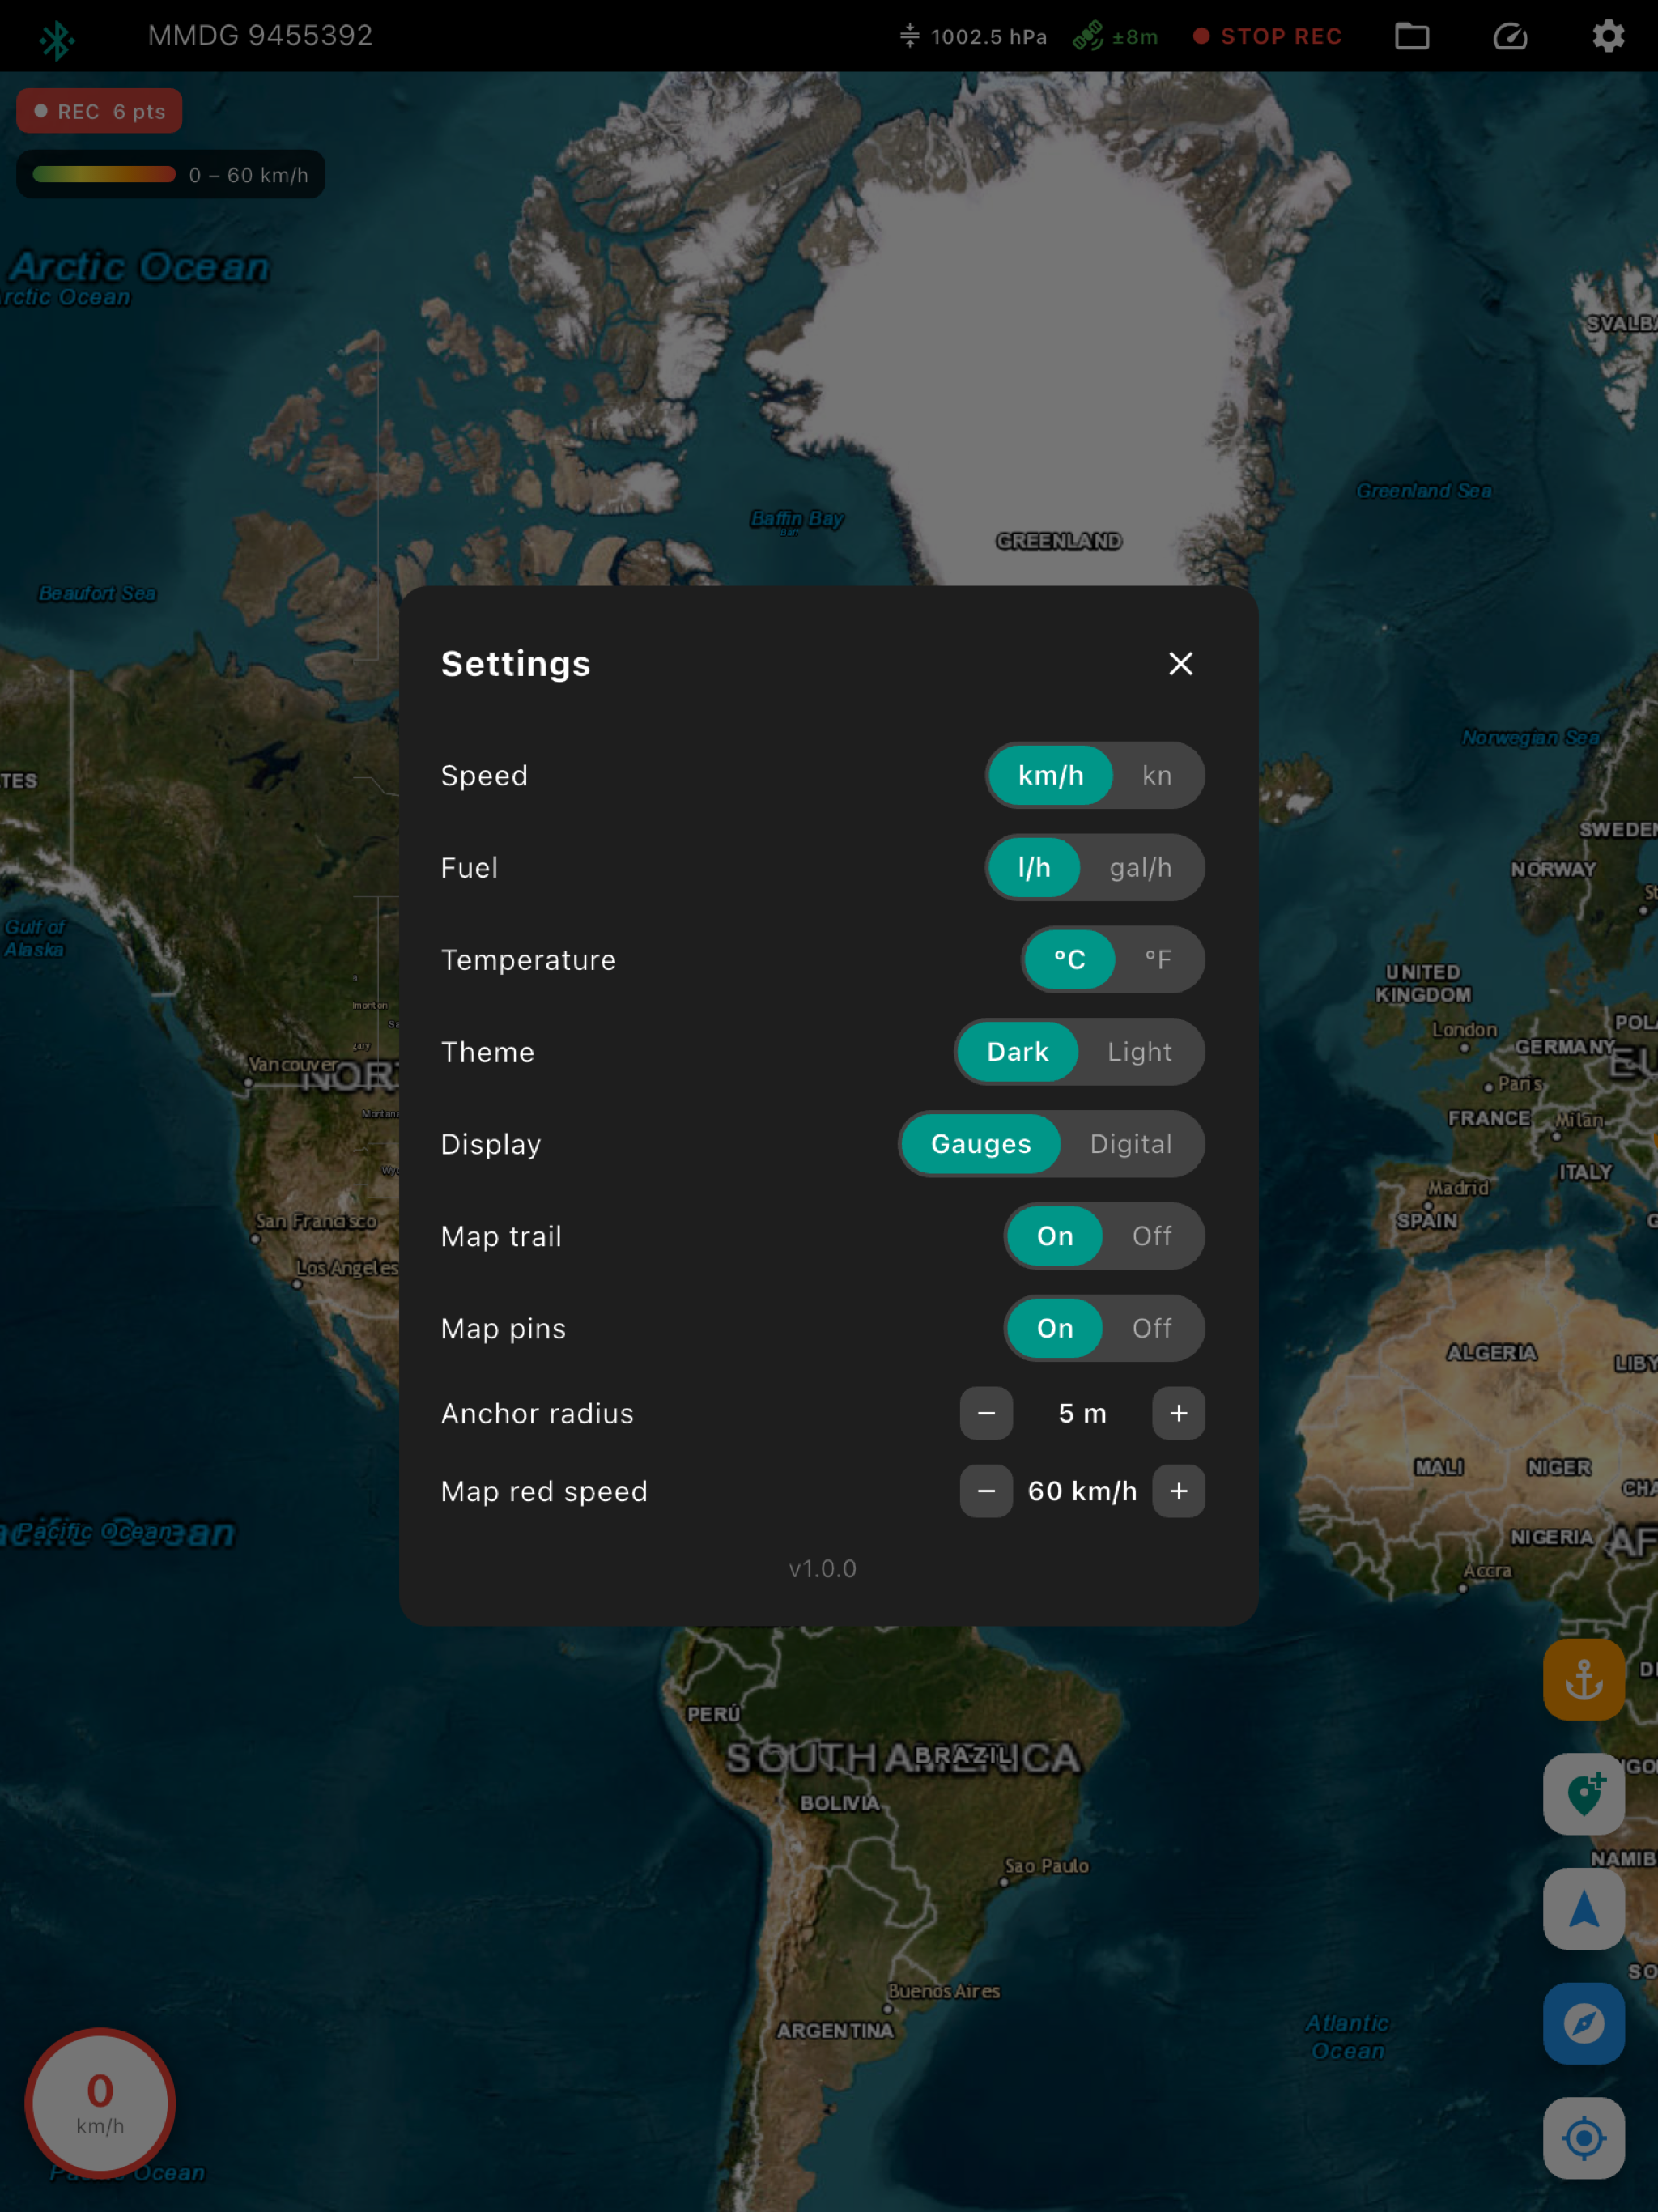The width and height of the screenshot is (1658, 2212).
Task: Switch display to Digital
Action: (x=1130, y=1143)
